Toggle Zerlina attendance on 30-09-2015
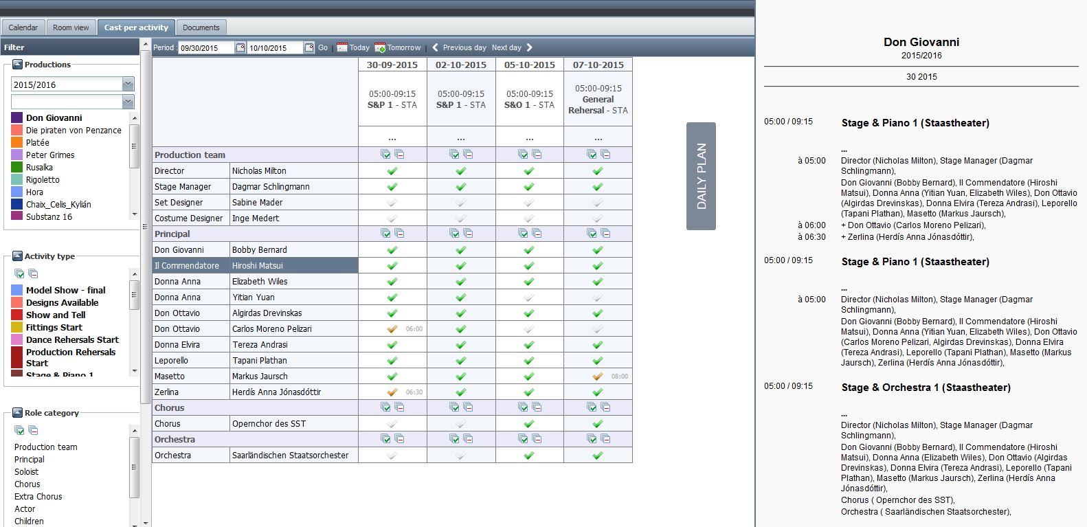 (x=392, y=392)
